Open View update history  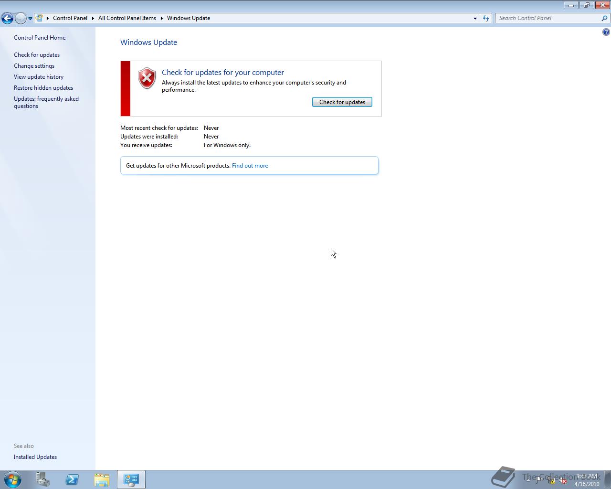point(39,77)
